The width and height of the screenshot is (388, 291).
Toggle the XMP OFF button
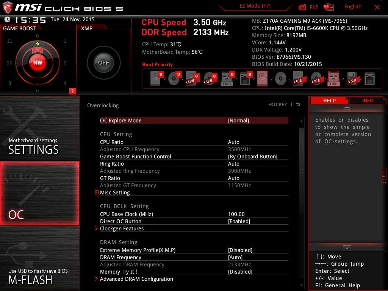pyautogui.click(x=103, y=63)
